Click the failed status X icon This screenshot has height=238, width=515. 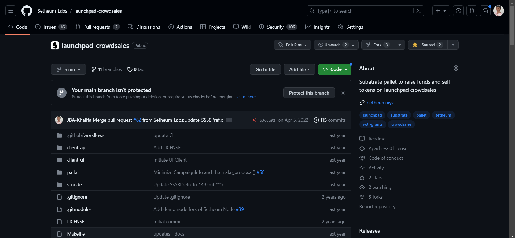[254, 120]
